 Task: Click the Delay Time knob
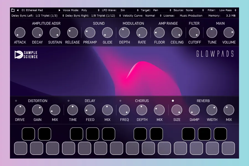[x=72, y=110]
